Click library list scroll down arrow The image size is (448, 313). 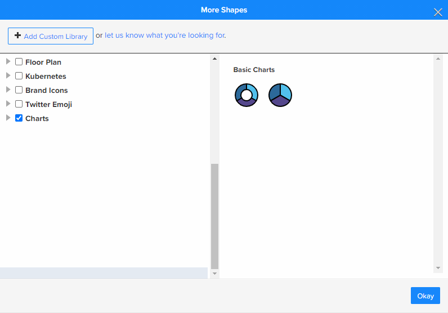tap(214, 274)
